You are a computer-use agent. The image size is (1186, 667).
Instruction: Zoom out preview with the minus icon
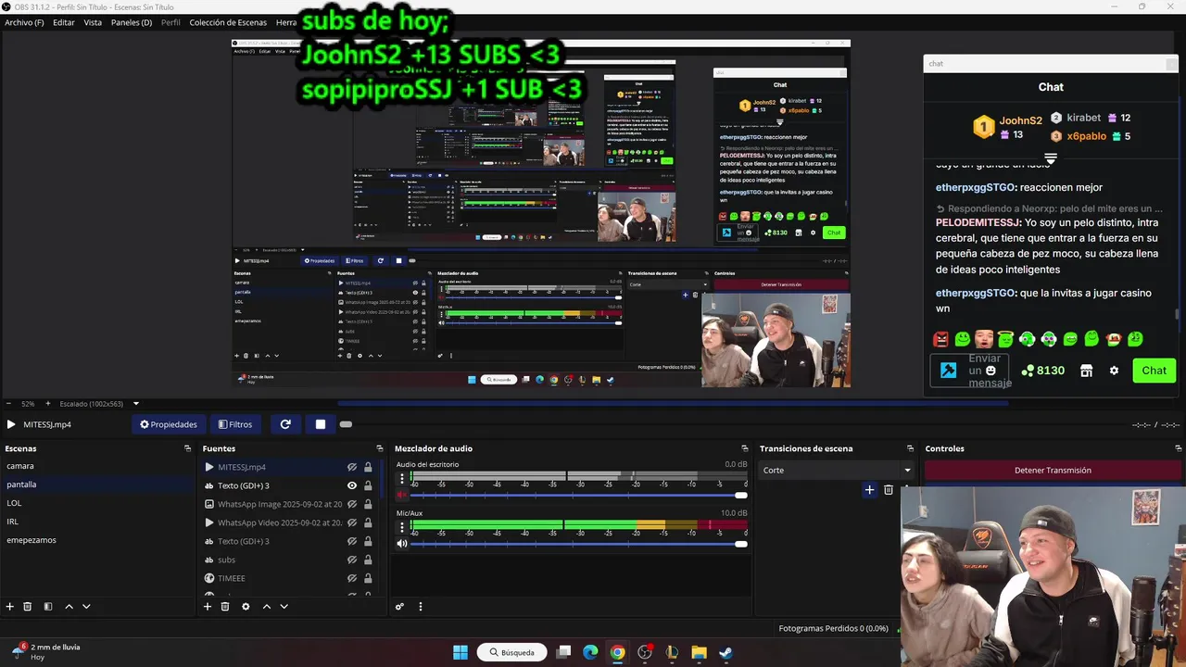[8, 404]
